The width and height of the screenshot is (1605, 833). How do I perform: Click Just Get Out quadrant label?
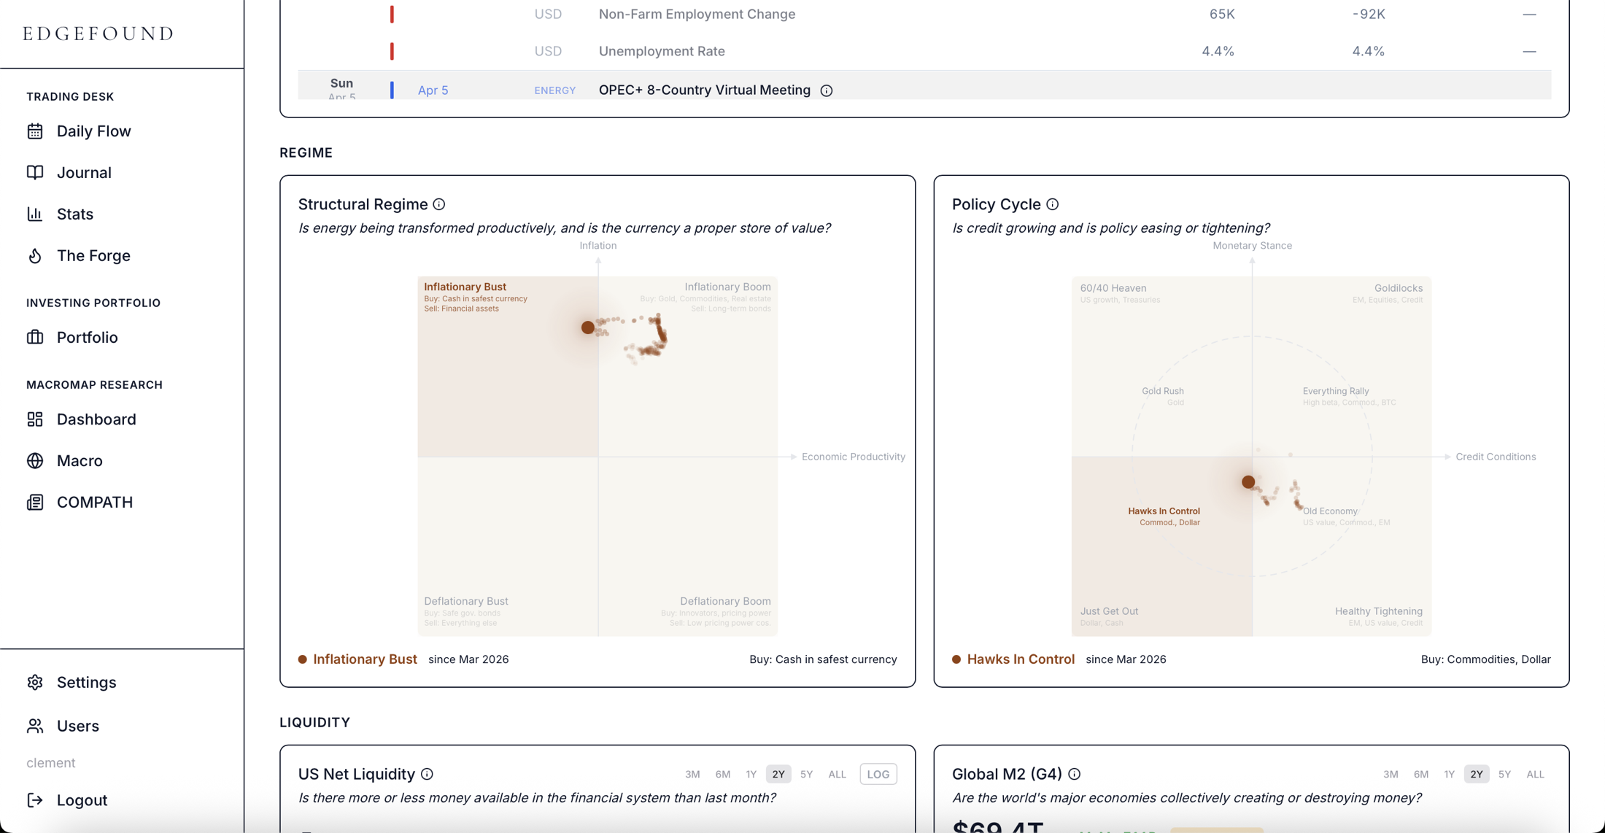click(x=1109, y=611)
